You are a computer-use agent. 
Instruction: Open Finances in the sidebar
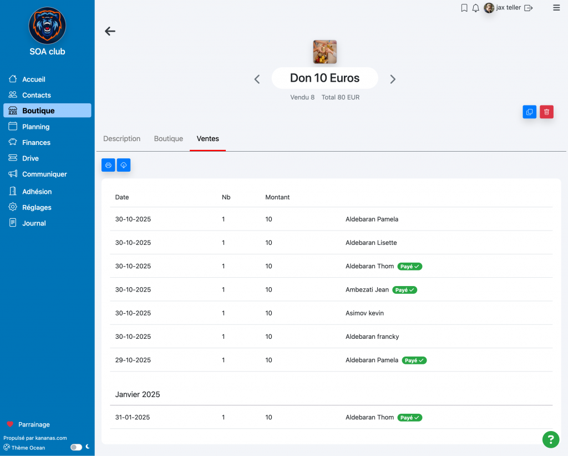36,143
